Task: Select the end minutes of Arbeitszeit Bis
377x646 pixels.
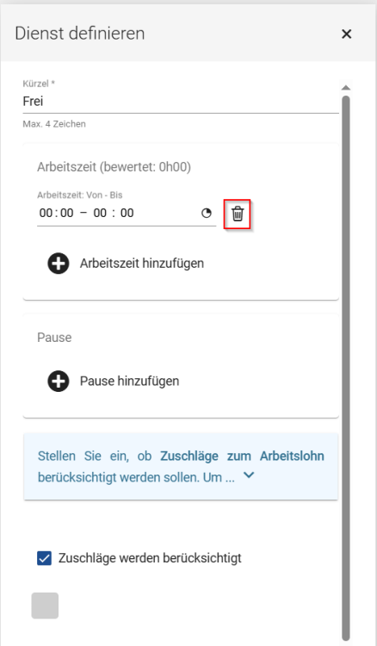Action: [127, 213]
